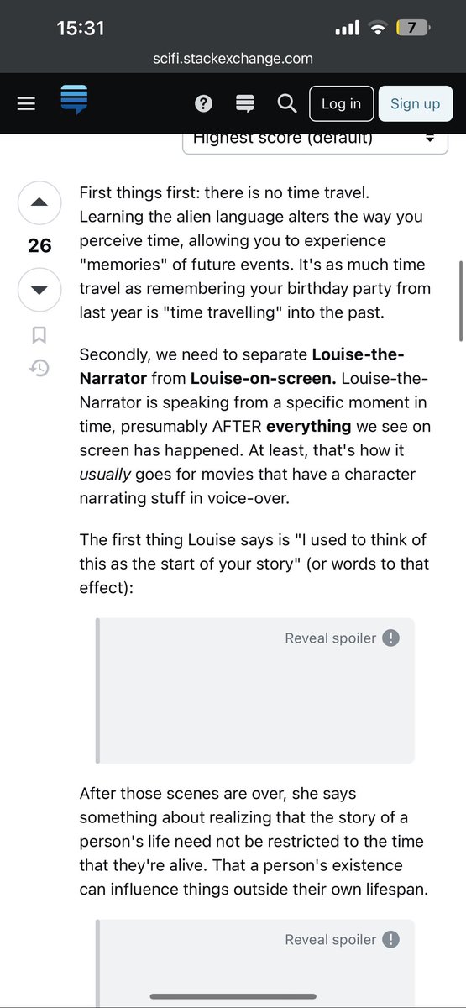Viewport: 466px width, 1008px height.
Task: Open the Highest score sort dropdown
Action: [x=315, y=139]
